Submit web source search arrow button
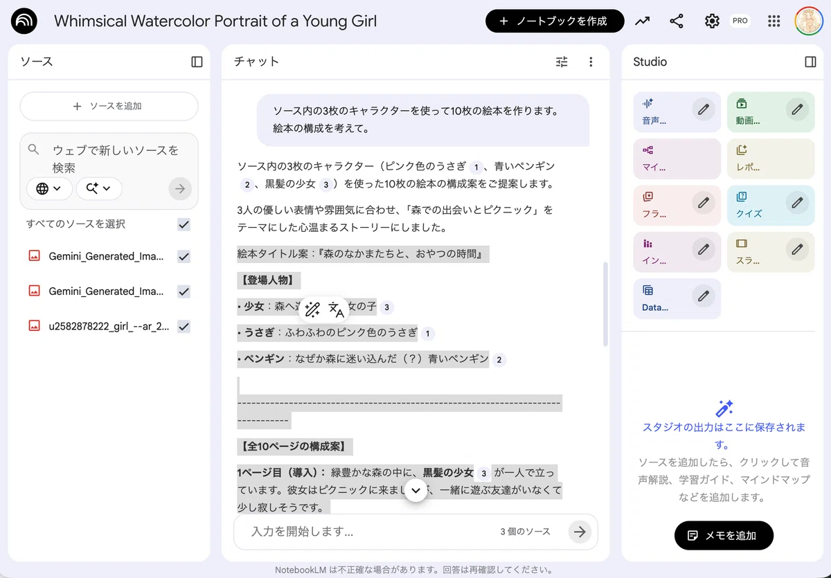Image resolution: width=831 pixels, height=578 pixels. pyautogui.click(x=180, y=188)
